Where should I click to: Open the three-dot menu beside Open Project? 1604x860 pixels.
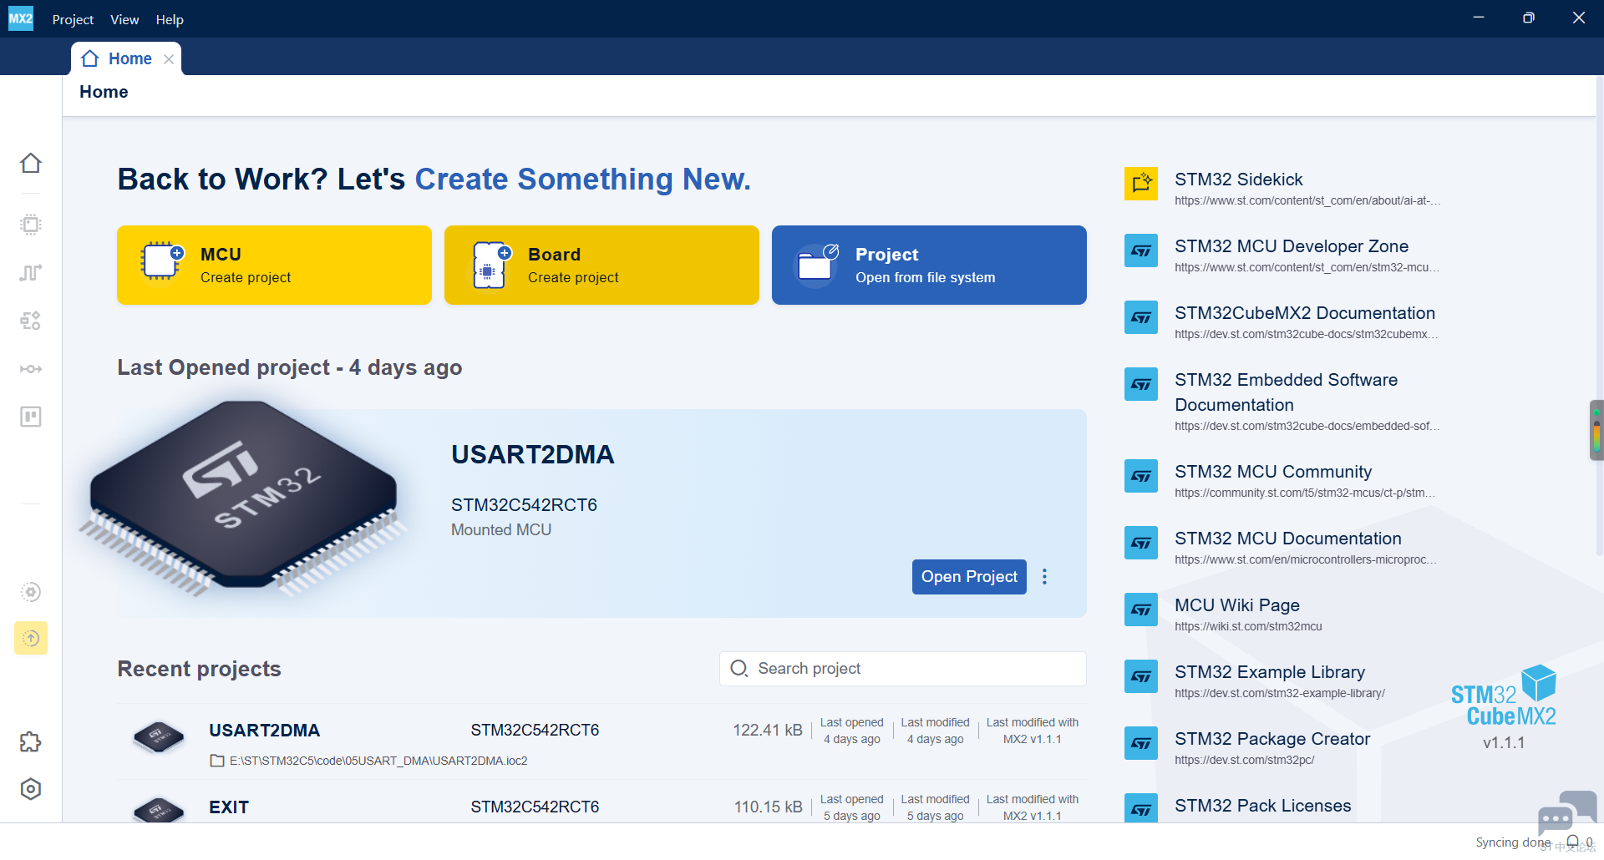[x=1044, y=577]
